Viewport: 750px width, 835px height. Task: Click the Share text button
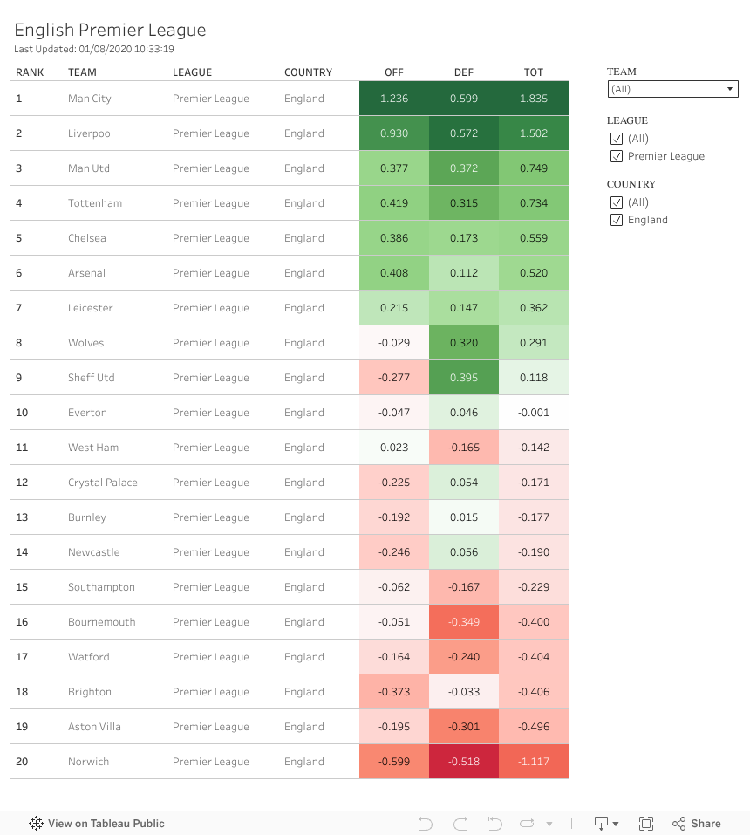[706, 823]
